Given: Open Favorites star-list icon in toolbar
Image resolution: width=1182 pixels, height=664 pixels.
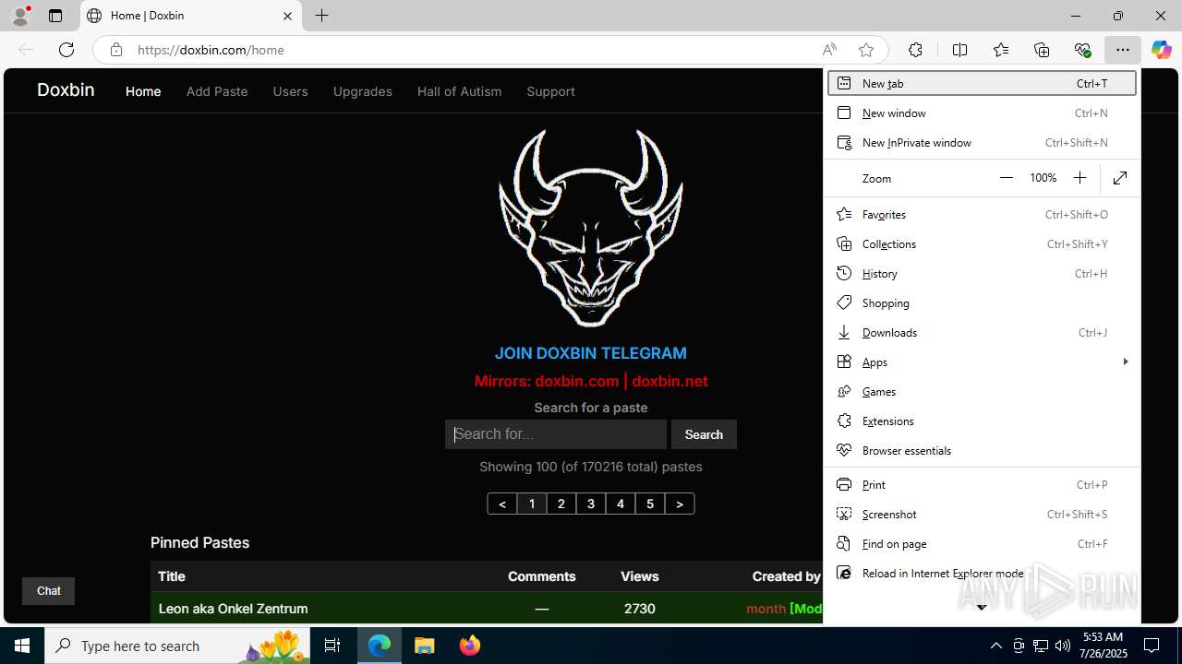Looking at the screenshot, I should tap(1001, 50).
